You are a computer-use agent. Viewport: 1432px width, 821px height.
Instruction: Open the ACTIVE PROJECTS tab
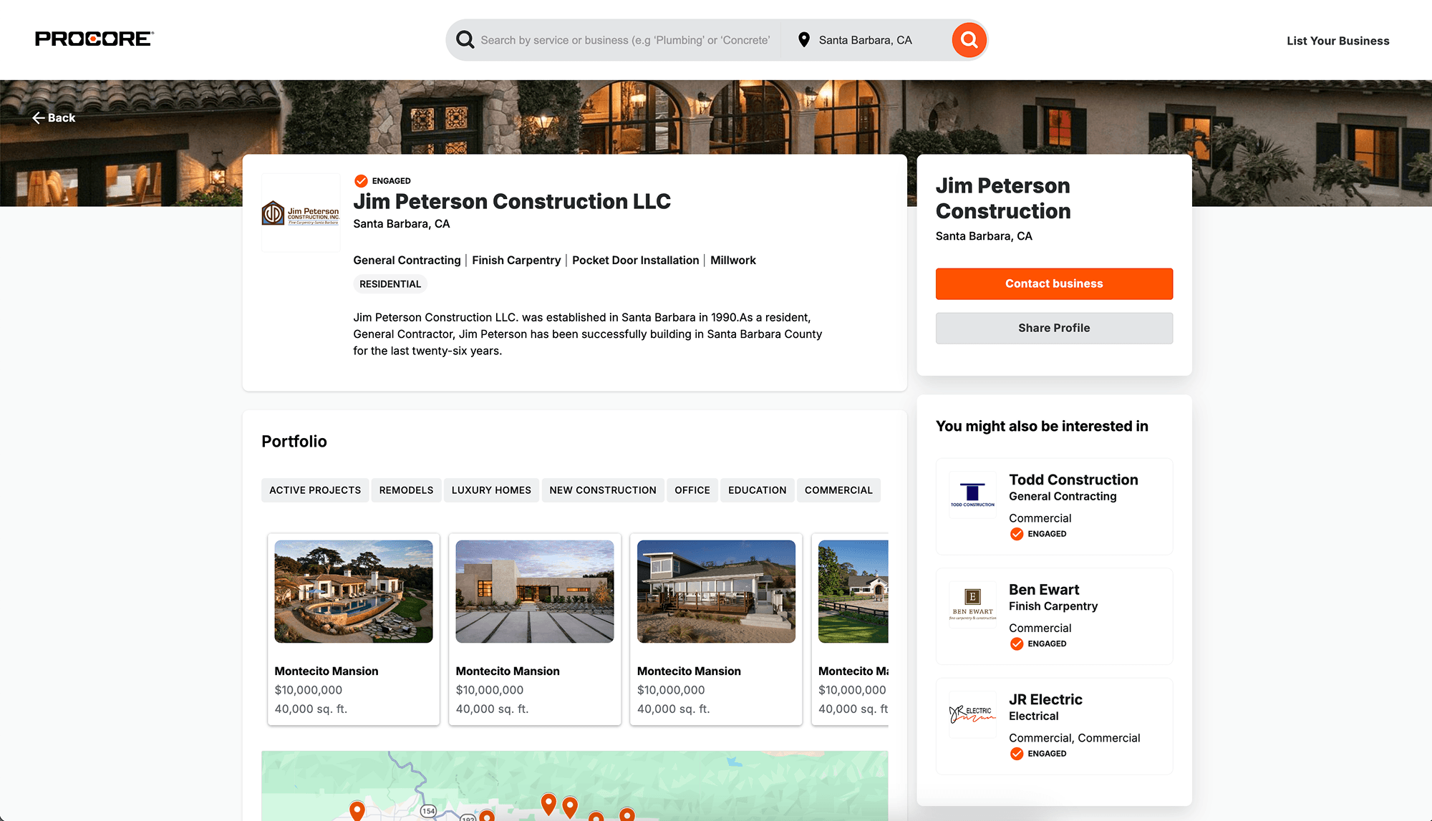[x=314, y=490]
